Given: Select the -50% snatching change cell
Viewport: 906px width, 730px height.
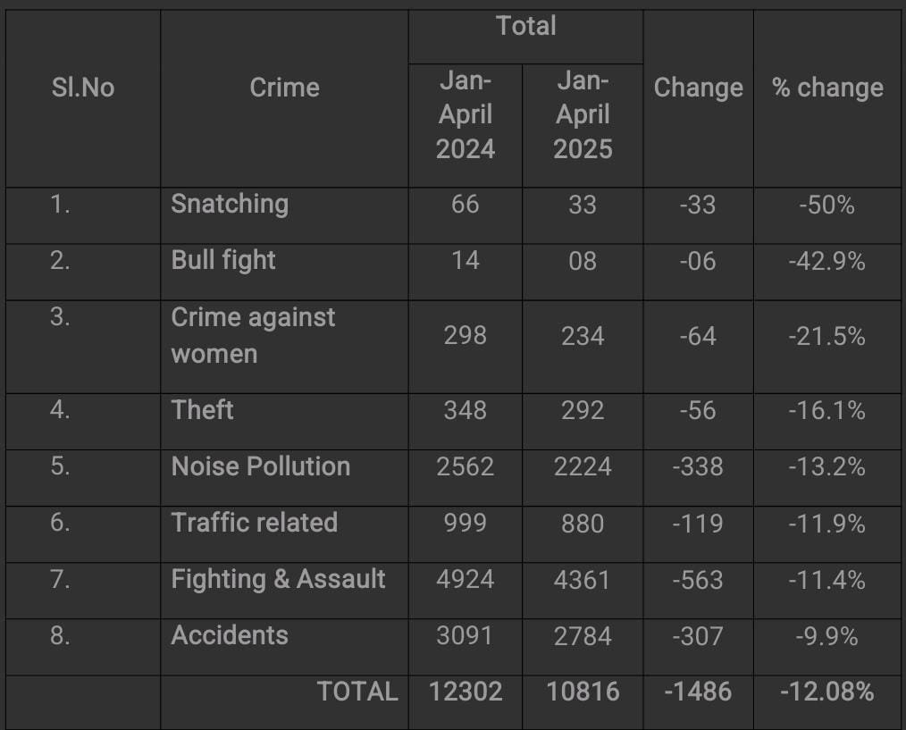Looking at the screenshot, I should 826,205.
